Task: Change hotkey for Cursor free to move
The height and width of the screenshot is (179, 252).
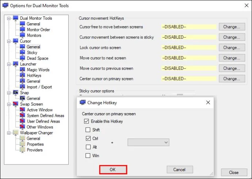Action: 232,27
